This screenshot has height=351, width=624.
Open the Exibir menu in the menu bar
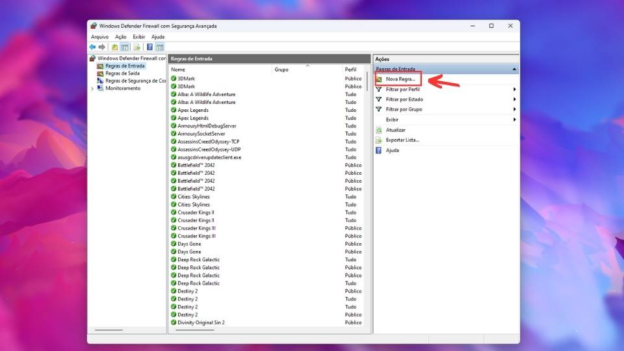[139, 36]
